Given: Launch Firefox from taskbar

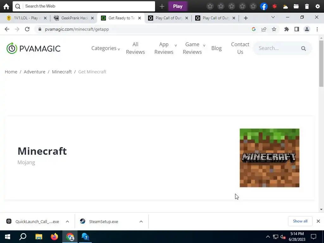Looking at the screenshot, I should click(54, 237).
